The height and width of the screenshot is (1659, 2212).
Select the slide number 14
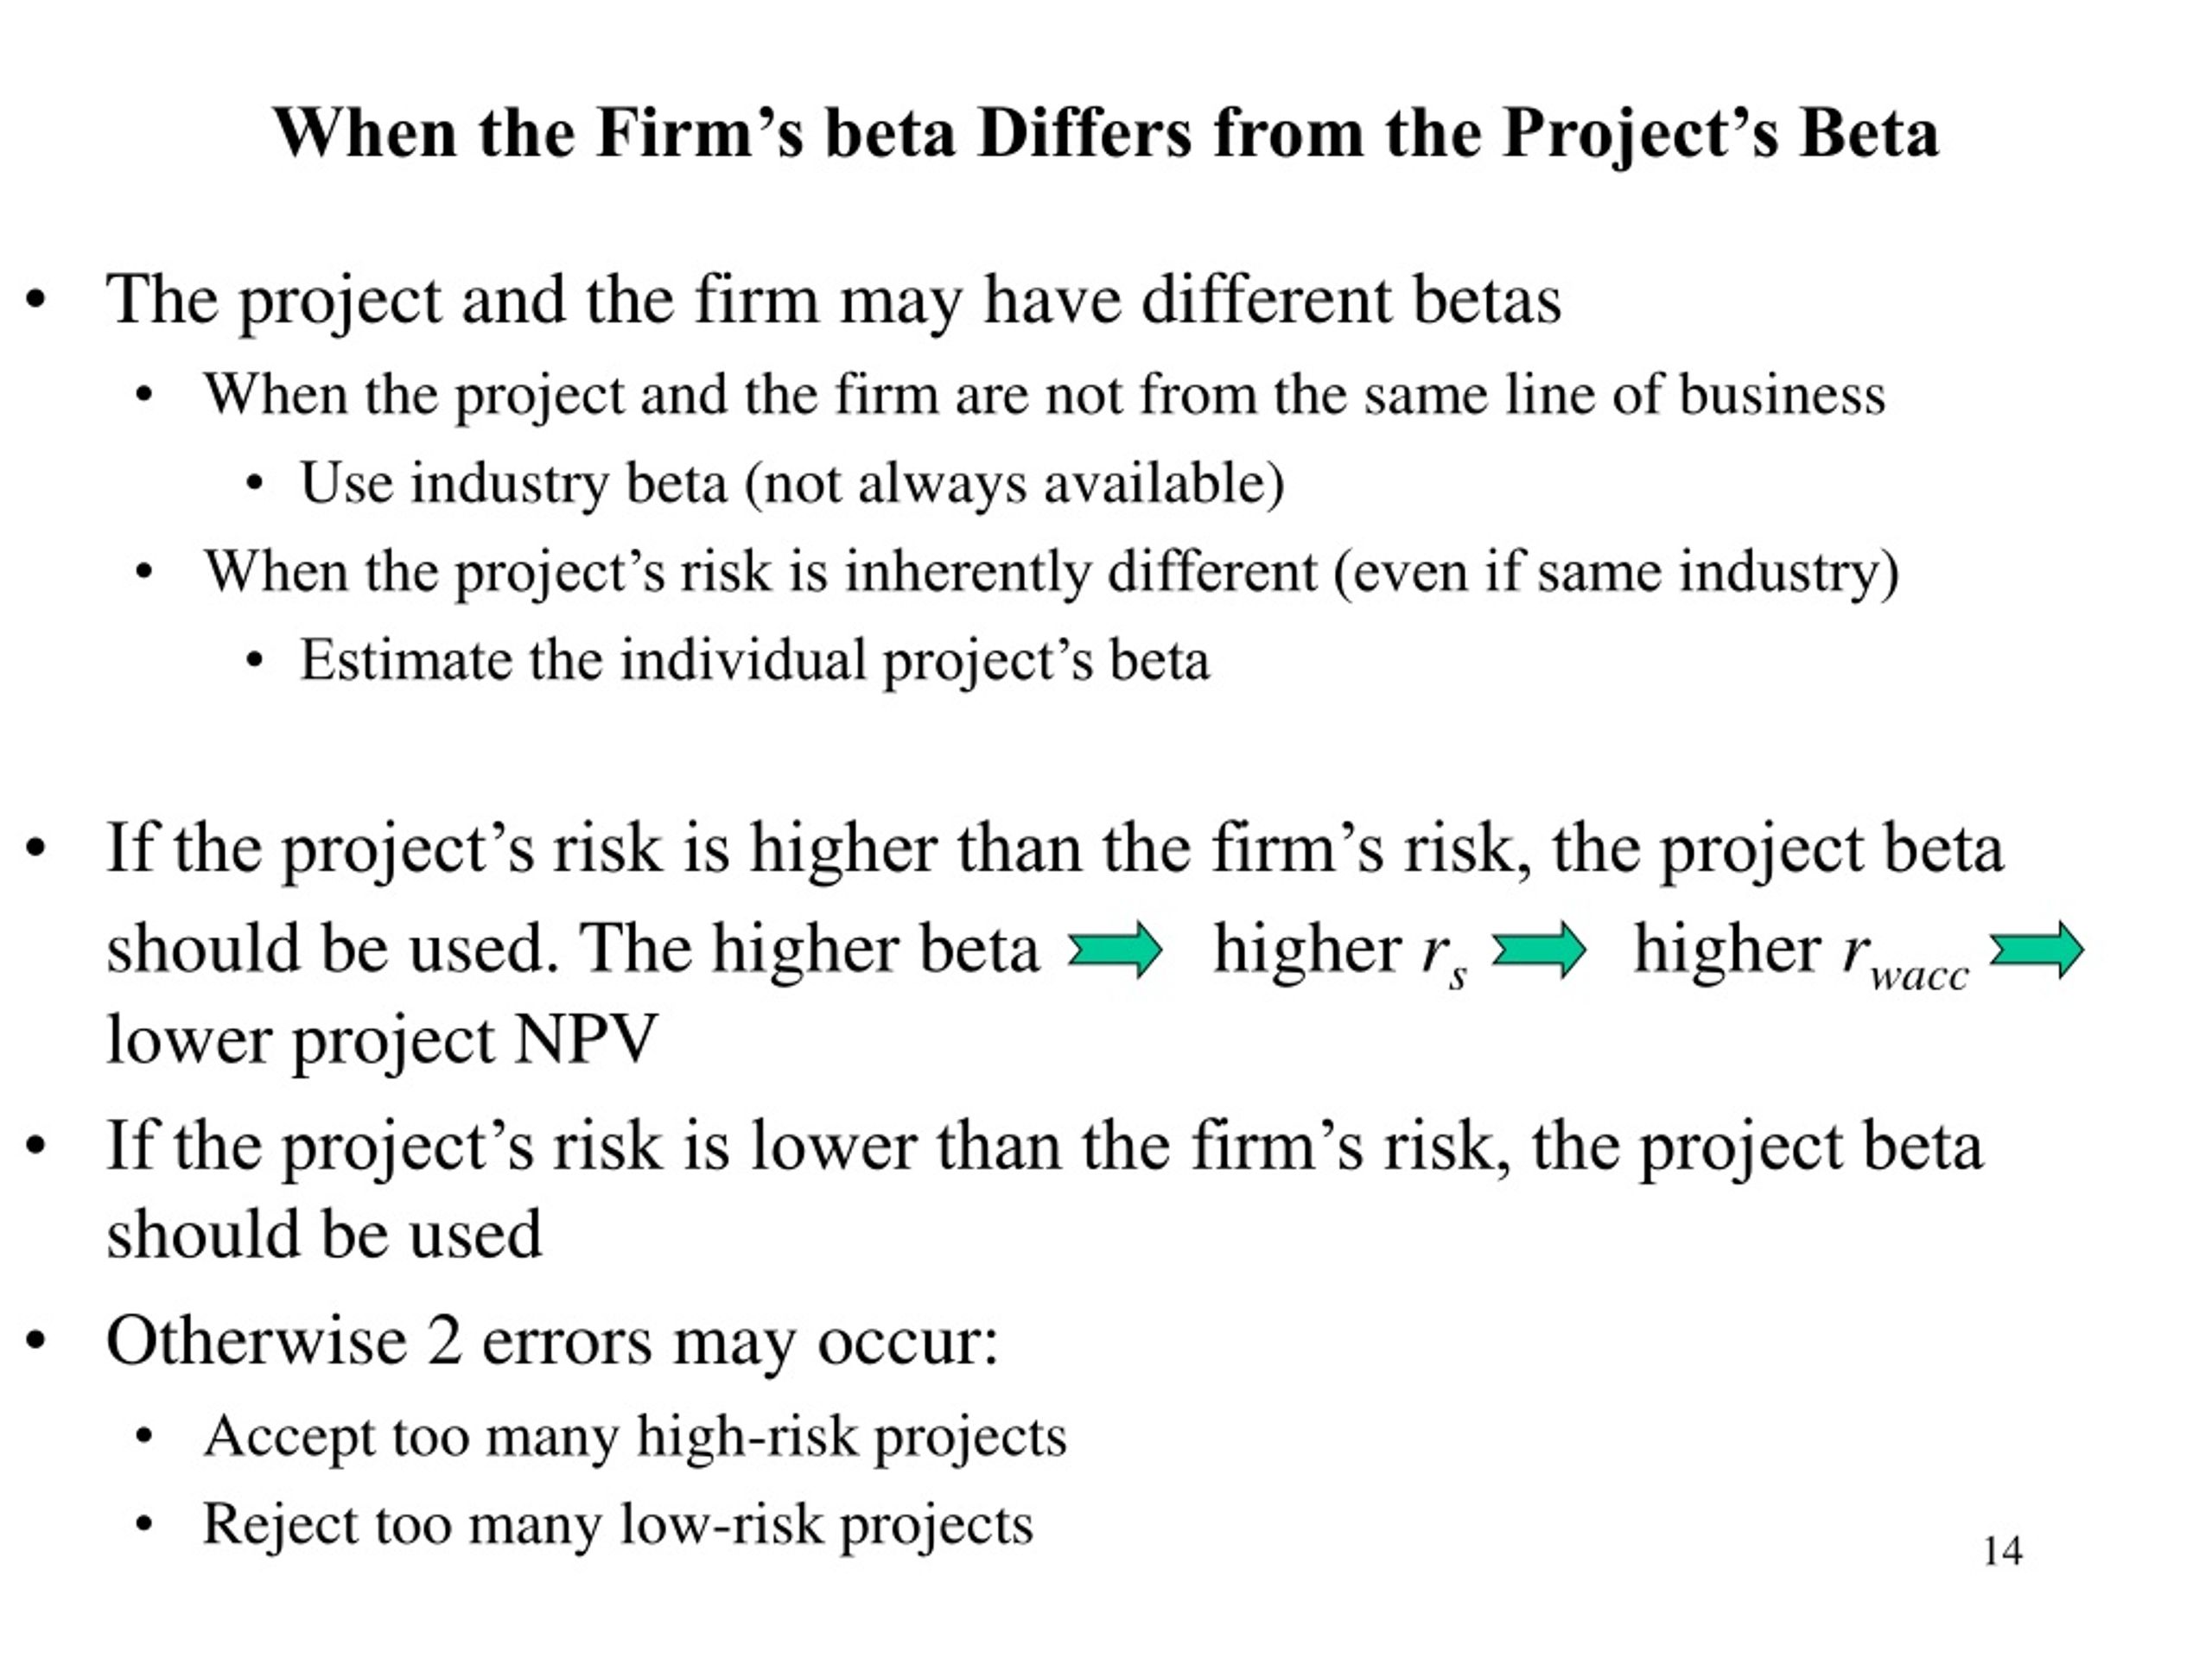pos(2002,1551)
